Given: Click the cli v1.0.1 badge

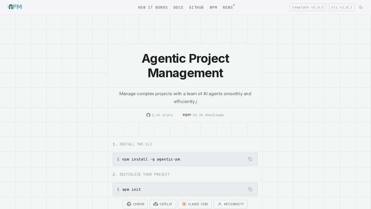Looking at the screenshot, I should point(342,8).
